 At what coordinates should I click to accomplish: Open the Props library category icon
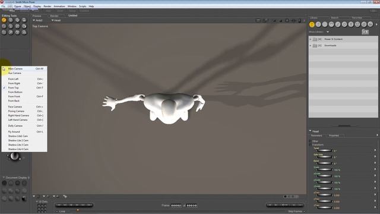(x=344, y=24)
